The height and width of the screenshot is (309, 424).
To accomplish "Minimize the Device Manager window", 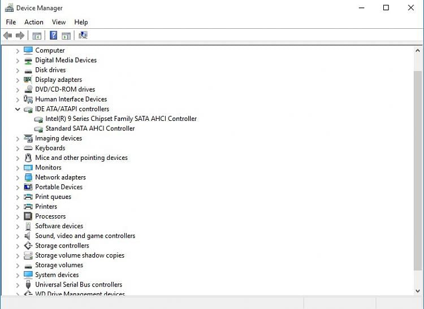I will tap(362, 8).
